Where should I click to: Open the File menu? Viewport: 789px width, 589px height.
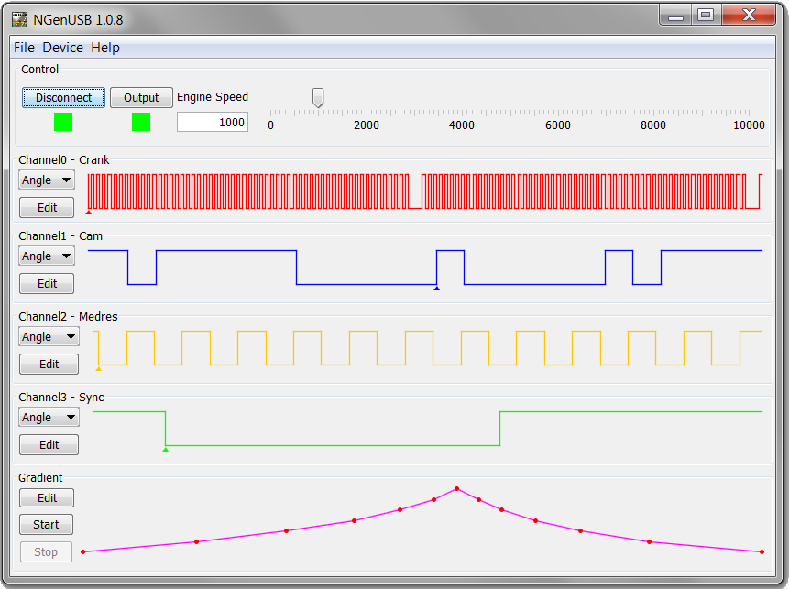[24, 48]
